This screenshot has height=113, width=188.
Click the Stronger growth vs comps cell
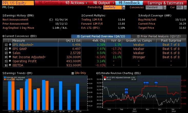139,57
